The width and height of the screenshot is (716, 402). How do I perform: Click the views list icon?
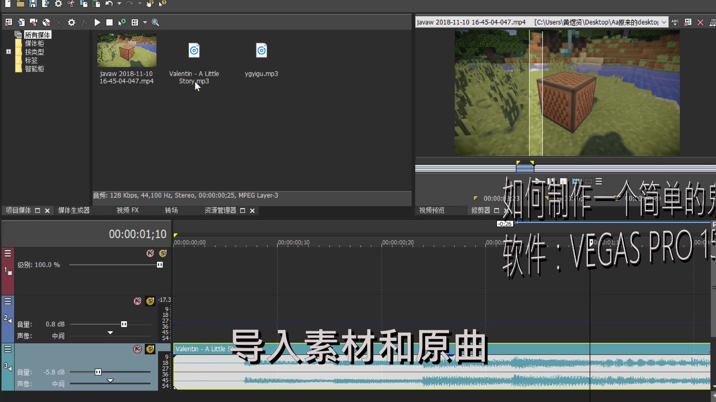pos(135,22)
